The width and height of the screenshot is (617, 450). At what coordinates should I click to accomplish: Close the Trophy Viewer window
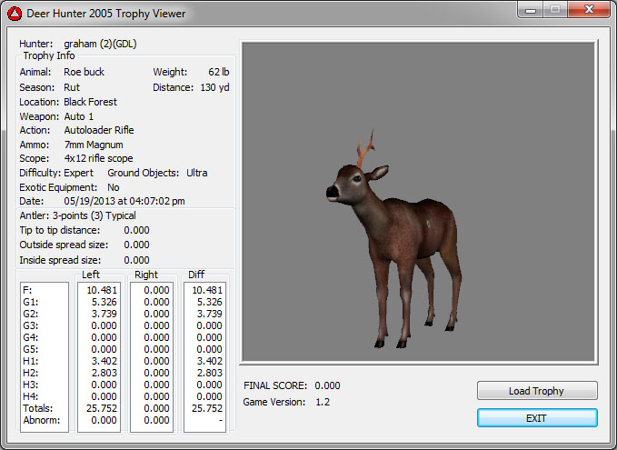587,10
